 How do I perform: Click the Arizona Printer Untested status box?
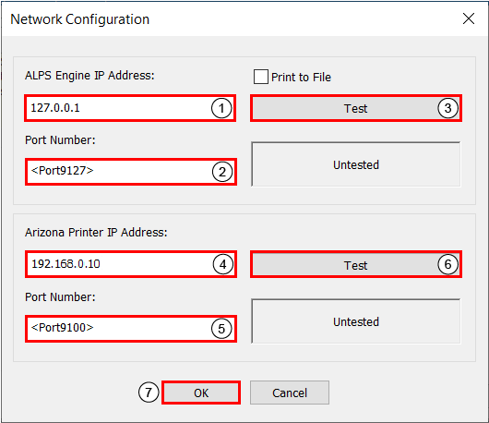coord(356,321)
